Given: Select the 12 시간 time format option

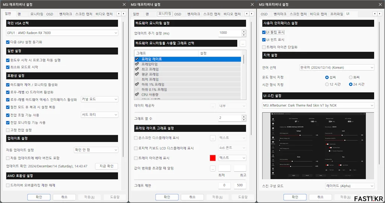Looking at the screenshot, I should pos(327,84).
